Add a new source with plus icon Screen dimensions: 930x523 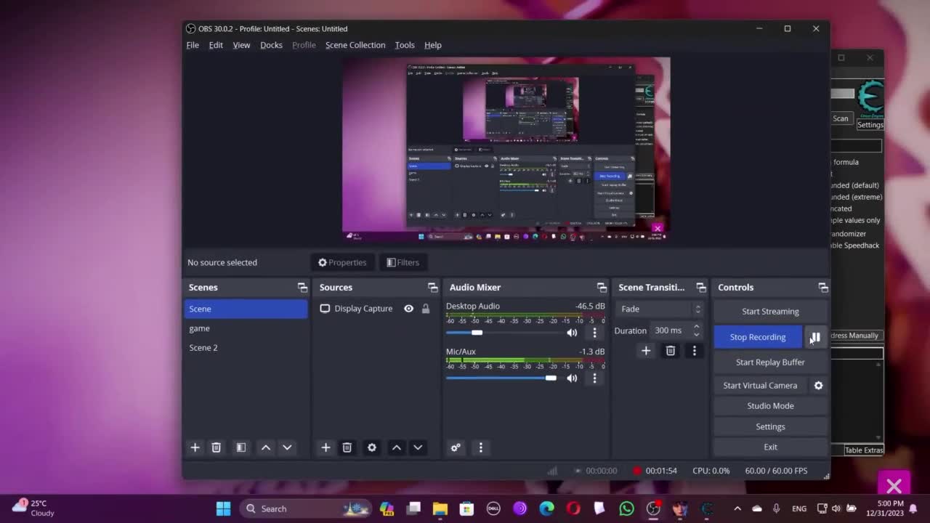pyautogui.click(x=325, y=447)
